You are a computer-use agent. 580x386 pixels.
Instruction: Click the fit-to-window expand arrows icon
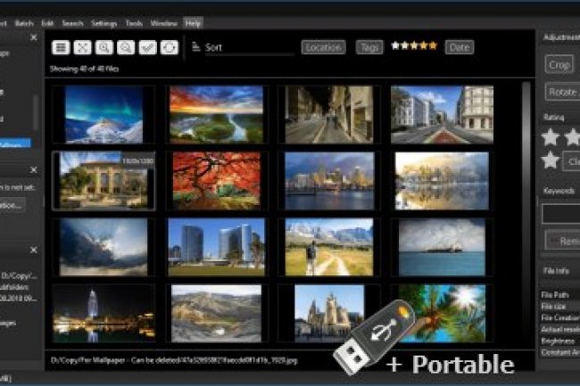pyautogui.click(x=83, y=47)
